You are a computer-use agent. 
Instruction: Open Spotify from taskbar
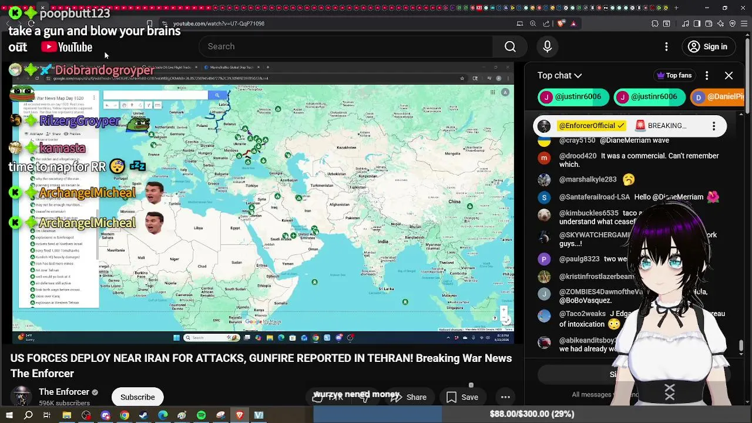click(x=201, y=415)
